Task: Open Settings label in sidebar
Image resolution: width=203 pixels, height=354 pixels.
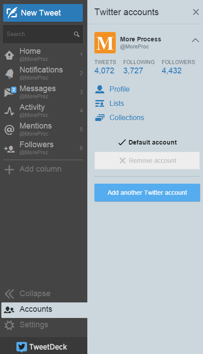Action: (x=34, y=325)
